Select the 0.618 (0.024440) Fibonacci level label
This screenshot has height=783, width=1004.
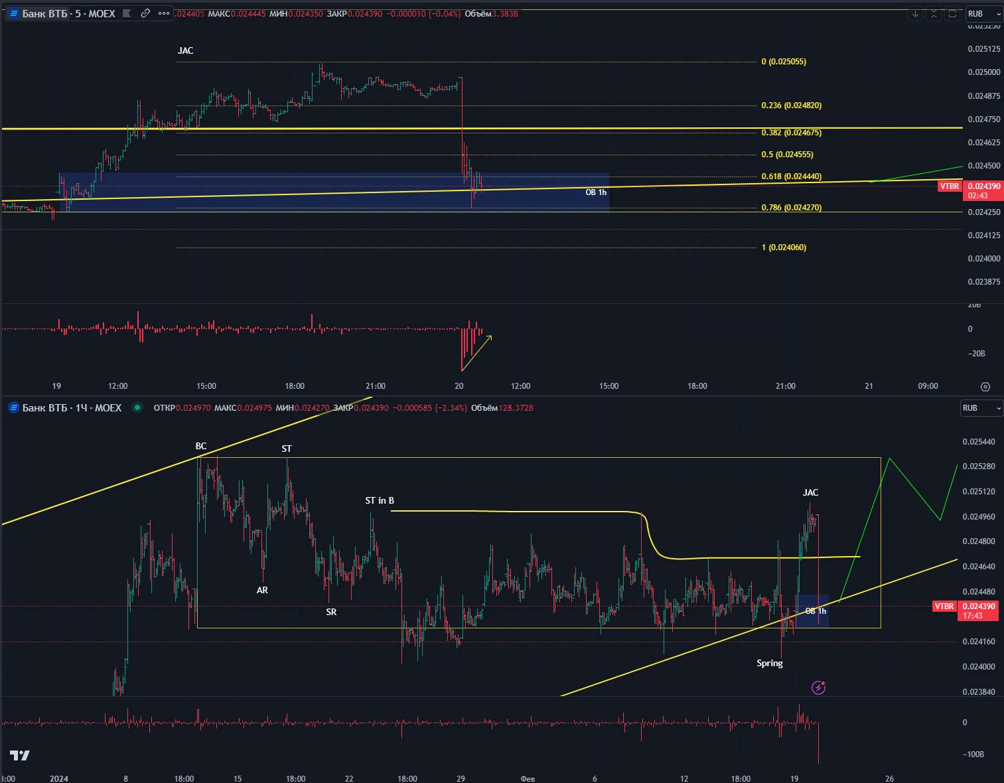coord(792,177)
